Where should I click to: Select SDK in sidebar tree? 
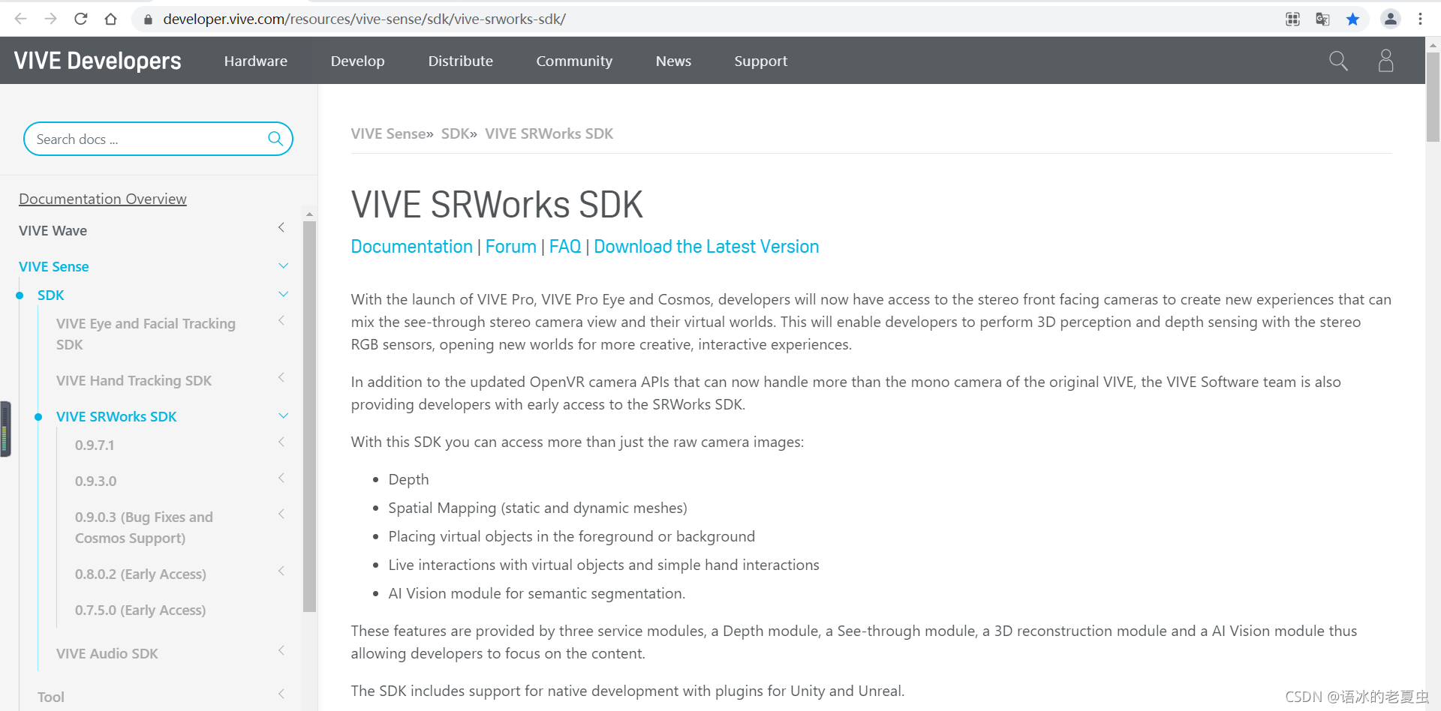[x=51, y=295]
